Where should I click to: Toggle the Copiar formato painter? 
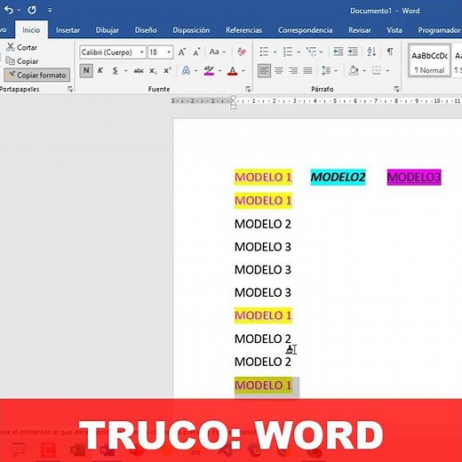click(x=37, y=75)
